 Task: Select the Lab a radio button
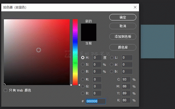[112, 64]
